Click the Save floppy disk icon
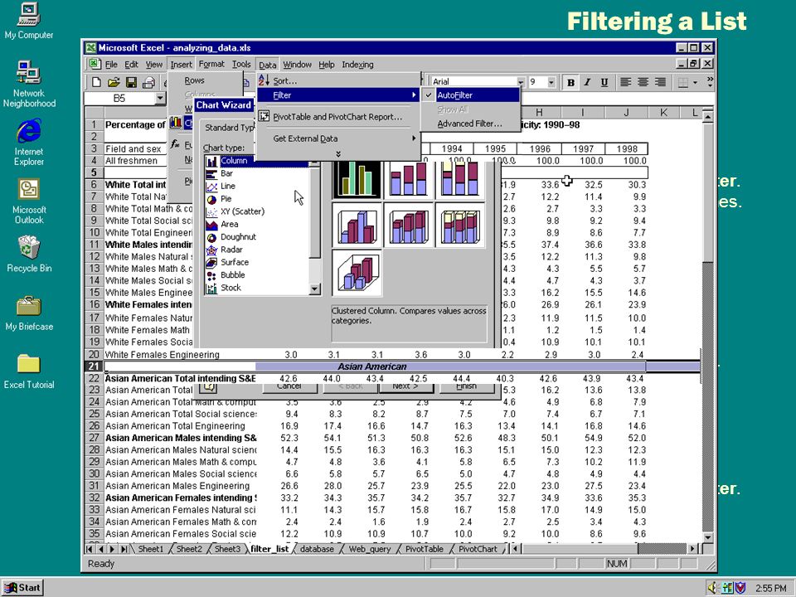 (131, 82)
